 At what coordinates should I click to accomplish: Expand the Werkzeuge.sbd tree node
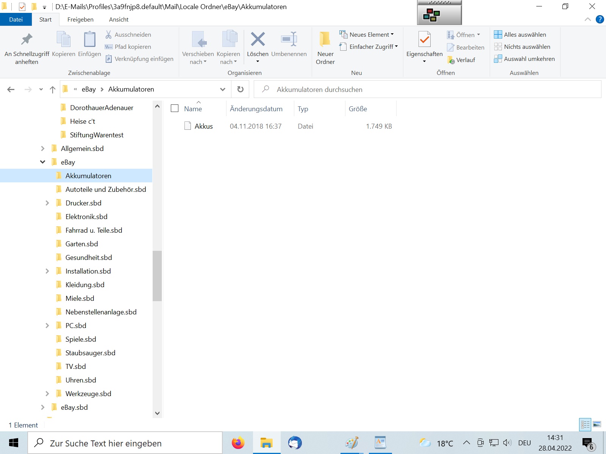(x=47, y=393)
